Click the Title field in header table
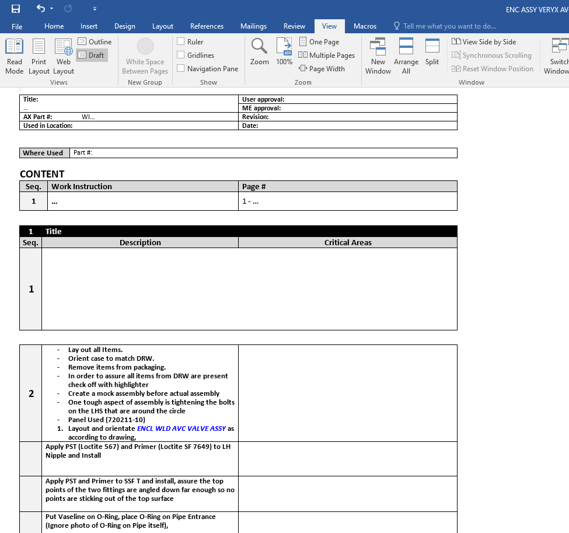The image size is (569, 533). point(129,103)
